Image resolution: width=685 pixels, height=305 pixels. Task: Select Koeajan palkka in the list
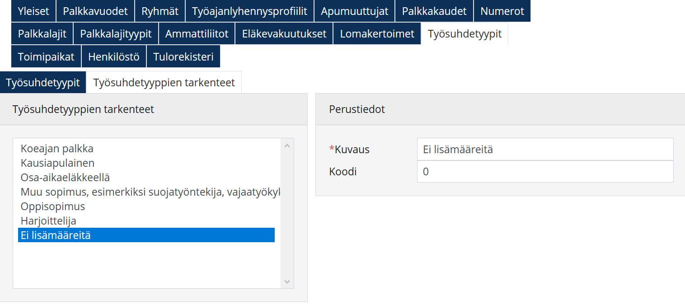(x=57, y=149)
